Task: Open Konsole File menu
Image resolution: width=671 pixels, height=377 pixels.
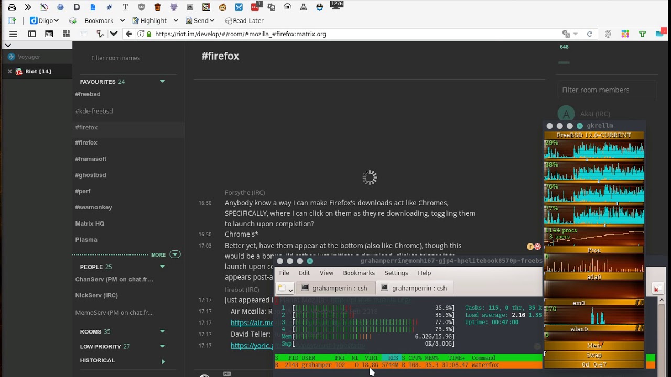Action: (284, 273)
